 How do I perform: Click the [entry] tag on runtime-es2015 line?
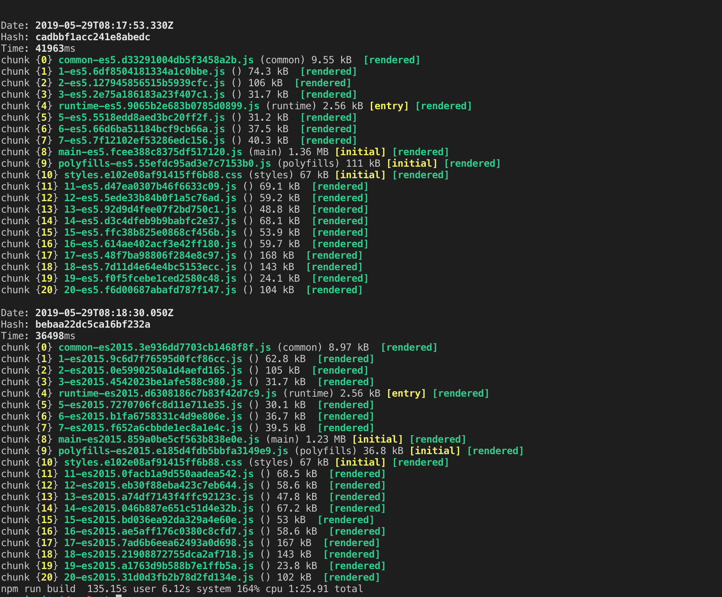[x=407, y=393]
